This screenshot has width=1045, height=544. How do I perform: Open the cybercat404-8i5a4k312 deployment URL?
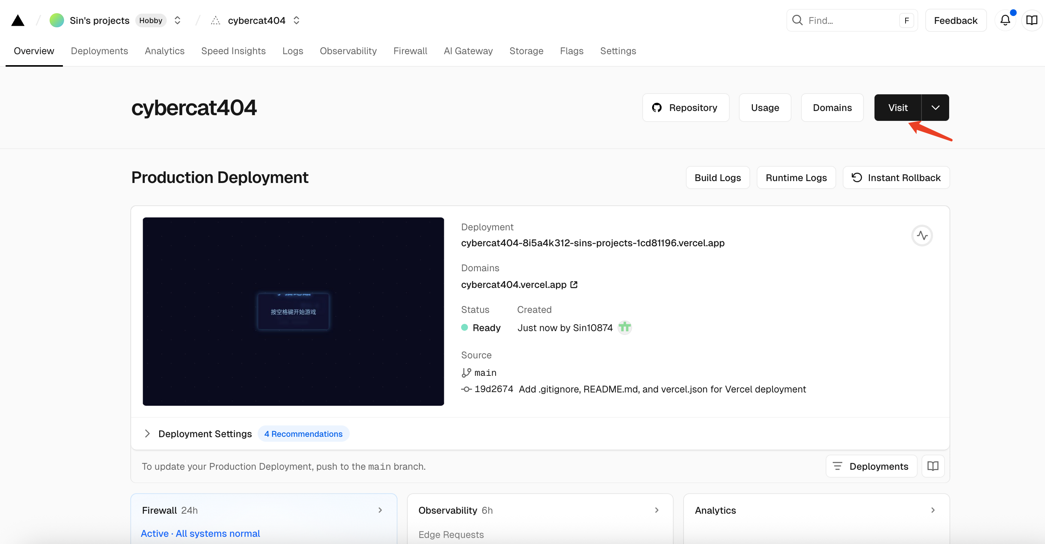(593, 243)
